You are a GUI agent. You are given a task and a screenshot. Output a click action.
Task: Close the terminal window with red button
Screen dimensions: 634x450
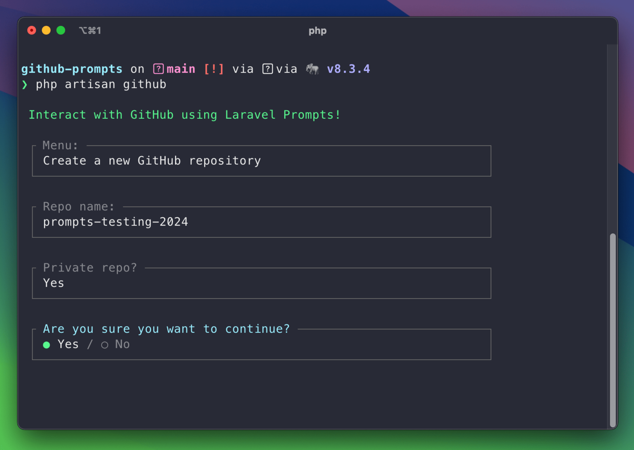pyautogui.click(x=32, y=30)
